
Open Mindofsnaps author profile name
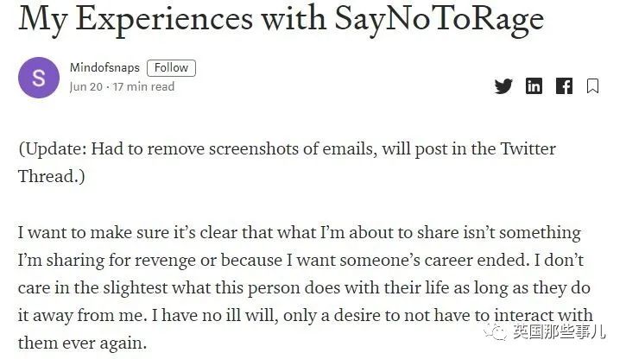pyautogui.click(x=104, y=67)
